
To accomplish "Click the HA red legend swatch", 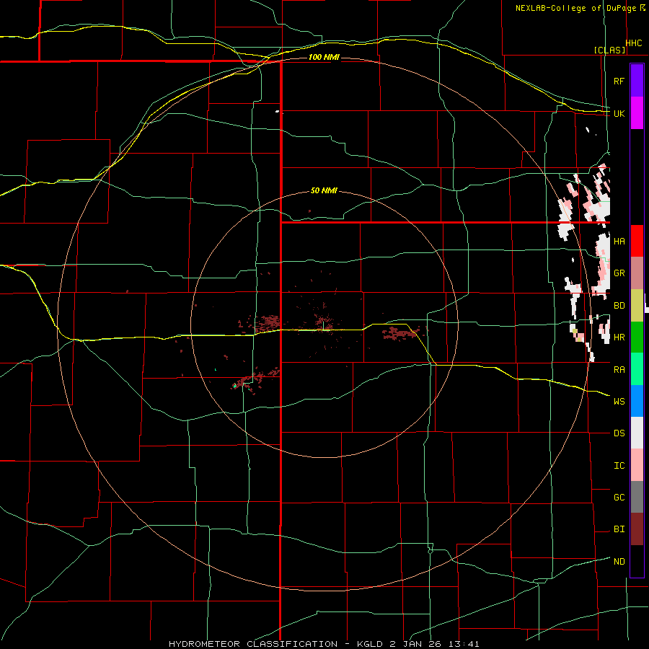I will 637,241.
